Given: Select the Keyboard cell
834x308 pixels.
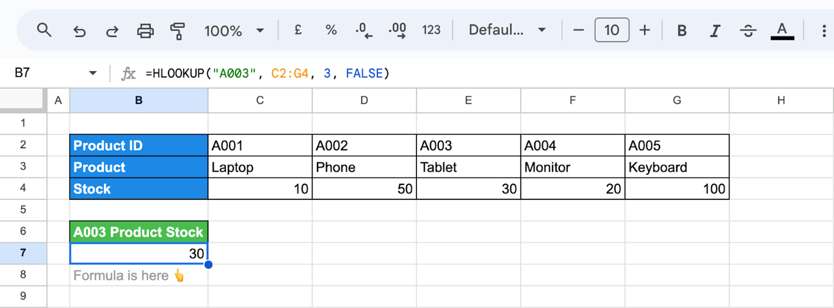Looking at the screenshot, I should (677, 167).
